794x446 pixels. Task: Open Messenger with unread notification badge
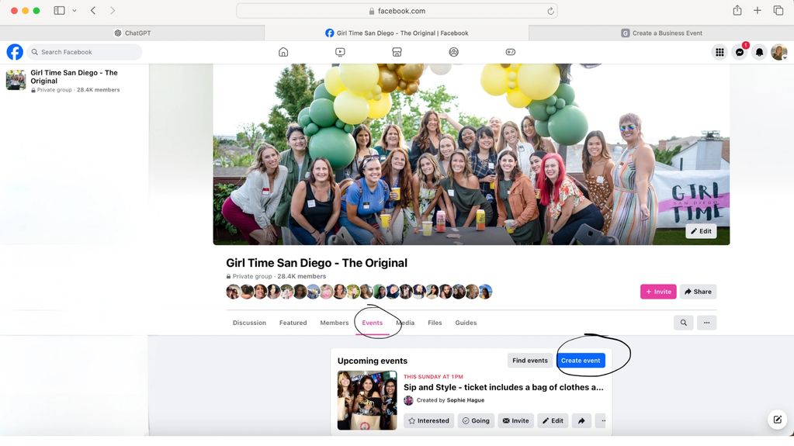[740, 52]
